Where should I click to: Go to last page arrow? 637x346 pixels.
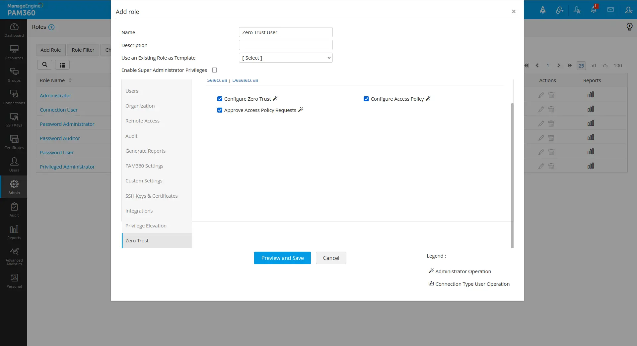(570, 66)
